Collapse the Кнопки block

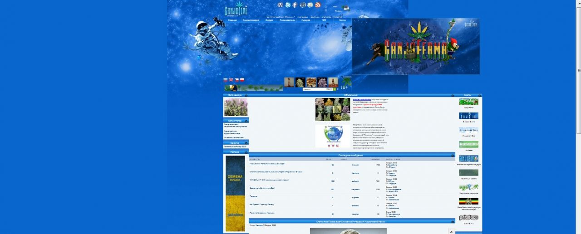479,96
